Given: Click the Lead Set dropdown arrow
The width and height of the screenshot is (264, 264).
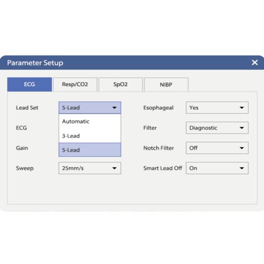Looking at the screenshot, I should (x=114, y=108).
